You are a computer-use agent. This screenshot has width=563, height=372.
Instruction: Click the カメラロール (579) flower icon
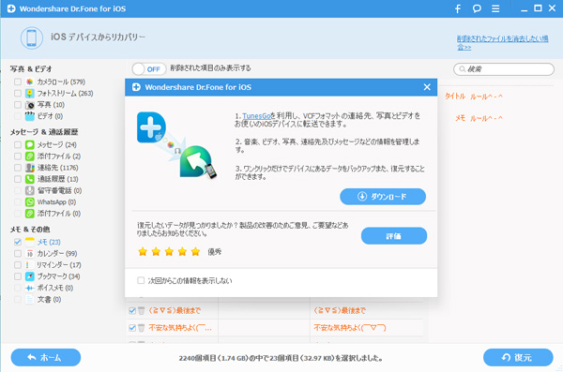pyautogui.click(x=30, y=82)
